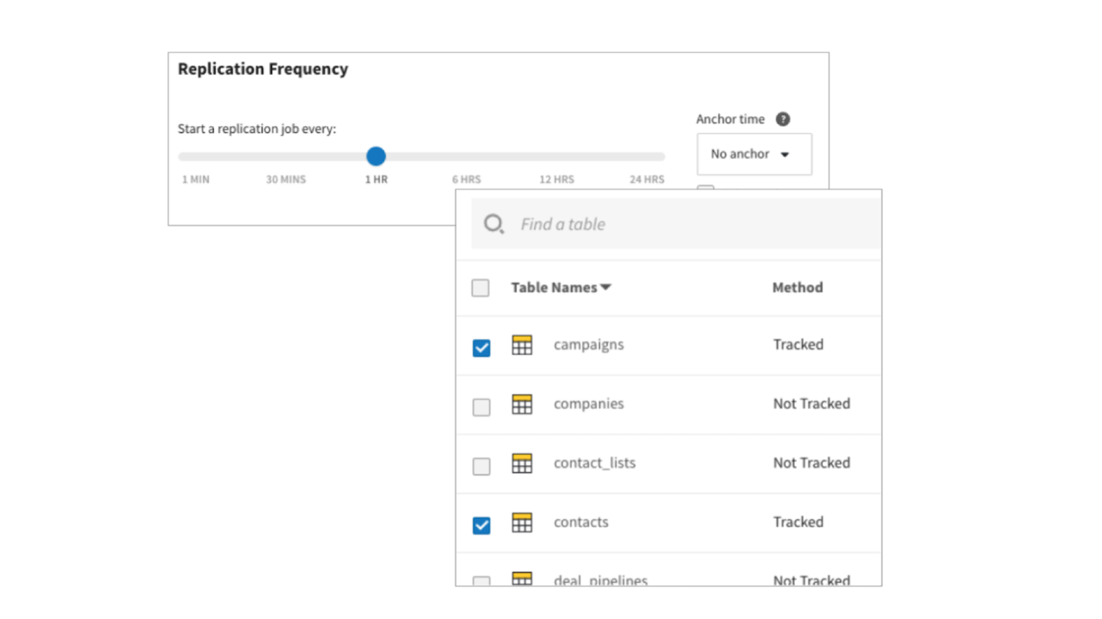
Task: Select the 24 HRS frequency label
Action: click(646, 179)
